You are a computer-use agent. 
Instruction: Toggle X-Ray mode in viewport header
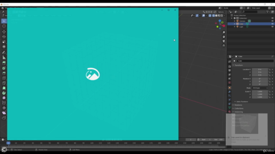tap(210, 15)
